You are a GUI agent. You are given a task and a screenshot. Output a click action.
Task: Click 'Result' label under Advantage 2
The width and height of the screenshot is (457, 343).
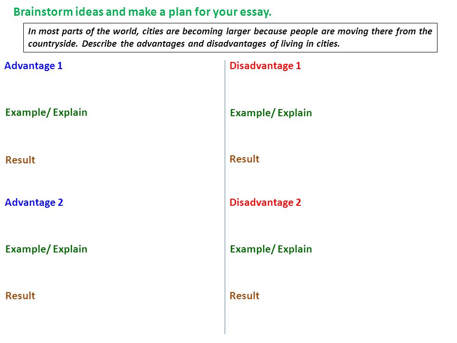point(20,296)
